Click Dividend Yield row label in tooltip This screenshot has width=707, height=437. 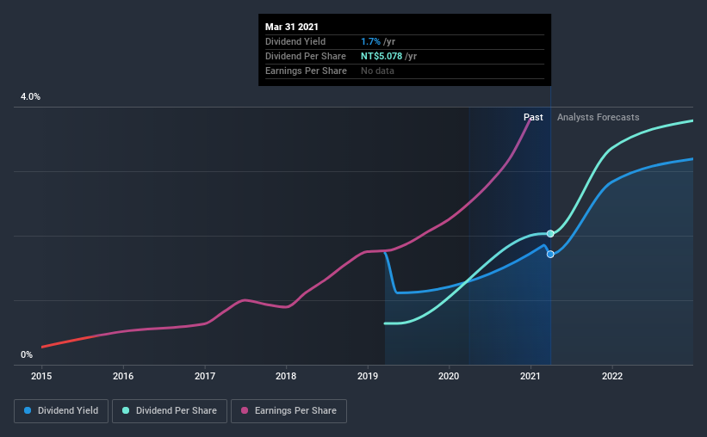pos(295,41)
